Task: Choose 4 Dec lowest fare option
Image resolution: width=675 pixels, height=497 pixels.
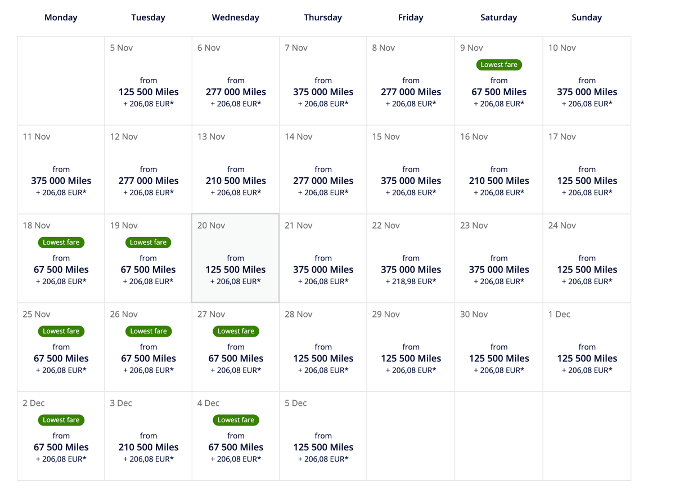Action: tap(235, 436)
